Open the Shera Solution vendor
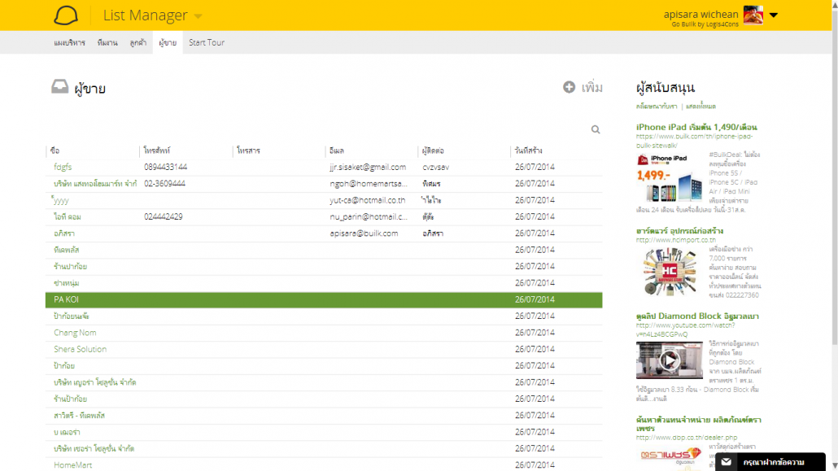 pyautogui.click(x=81, y=349)
